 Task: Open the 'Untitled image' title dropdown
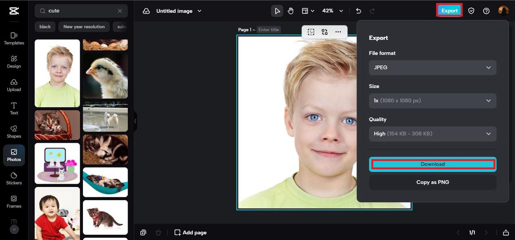tap(179, 11)
